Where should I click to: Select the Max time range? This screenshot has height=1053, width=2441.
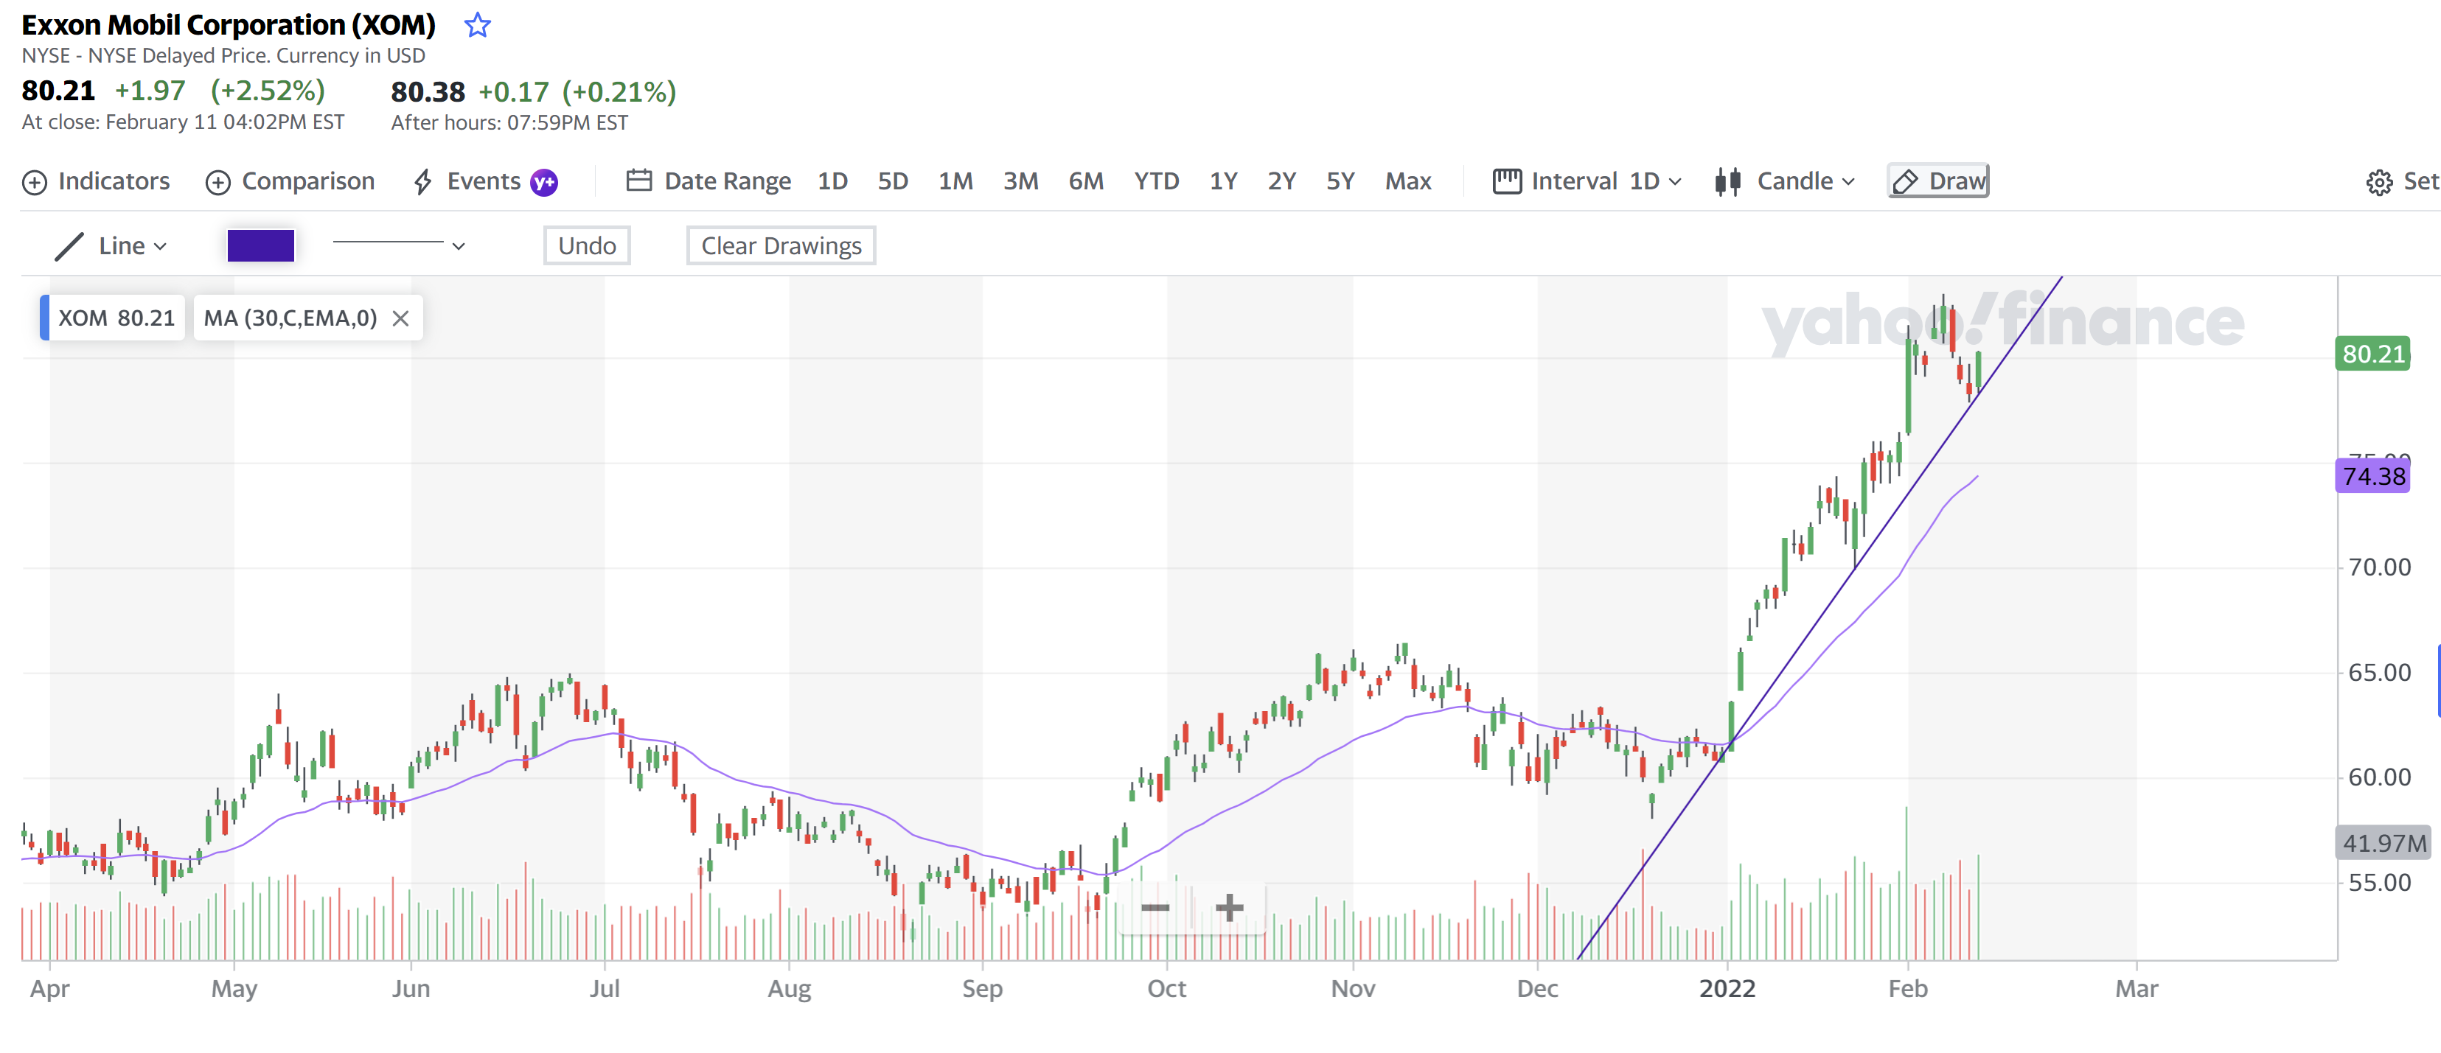point(1408,181)
